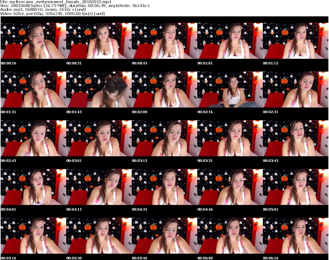Click the timestamp label 00:05:30

click(74, 258)
